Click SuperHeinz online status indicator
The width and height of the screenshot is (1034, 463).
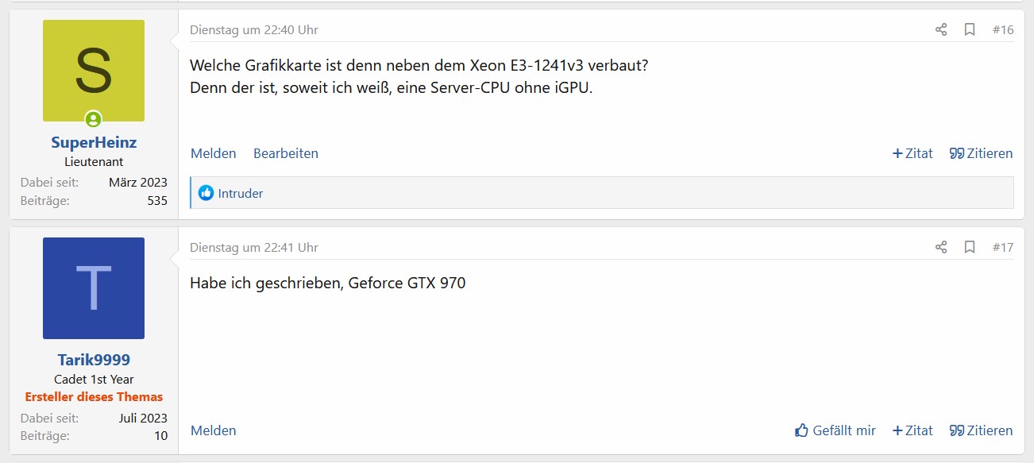click(94, 120)
